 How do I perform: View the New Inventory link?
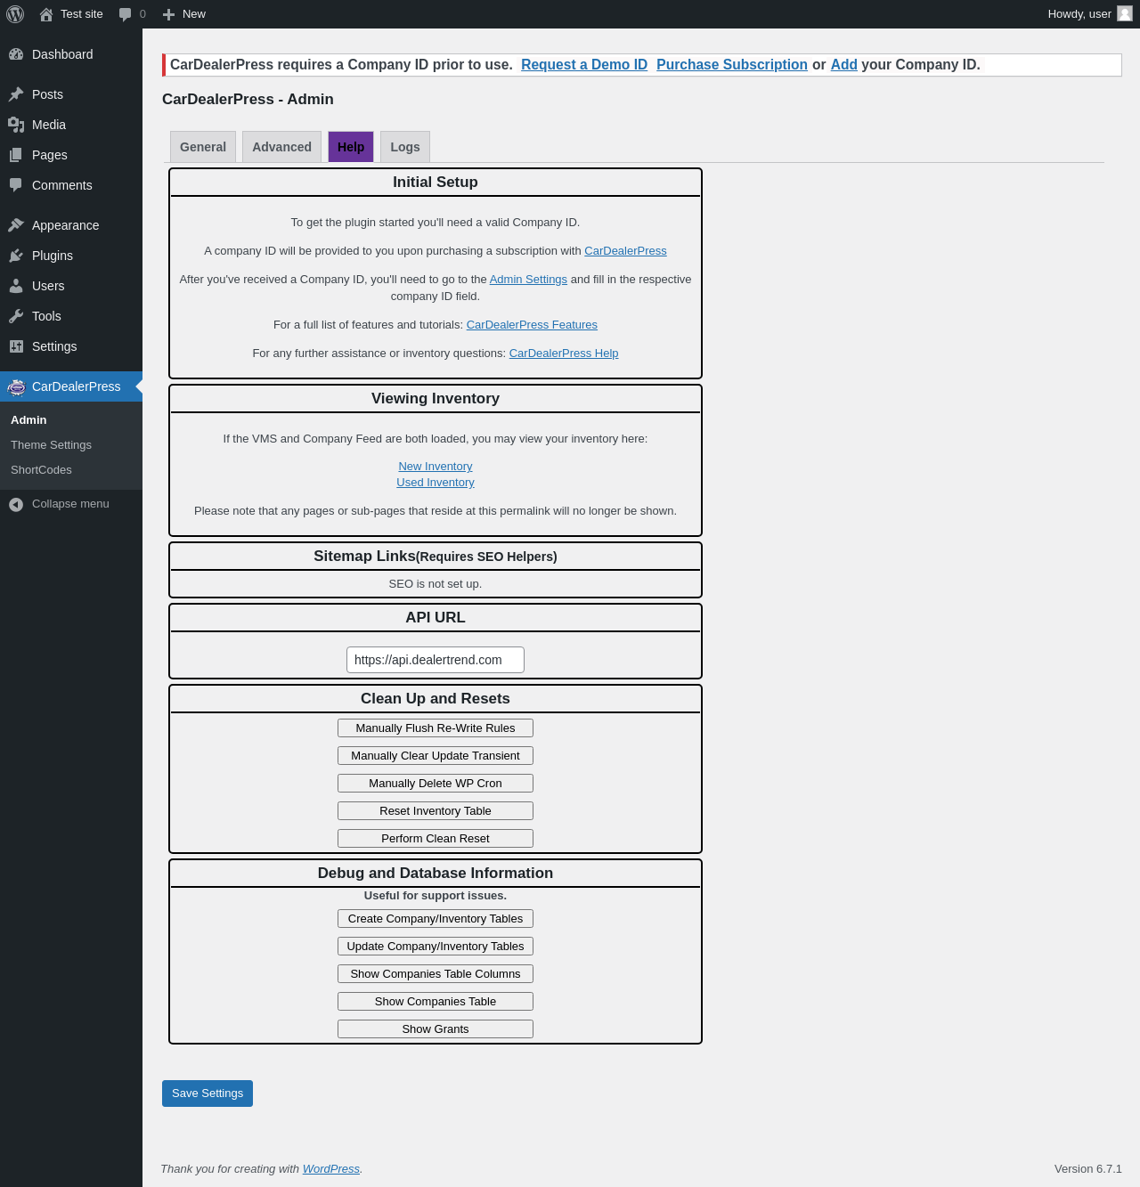click(436, 467)
